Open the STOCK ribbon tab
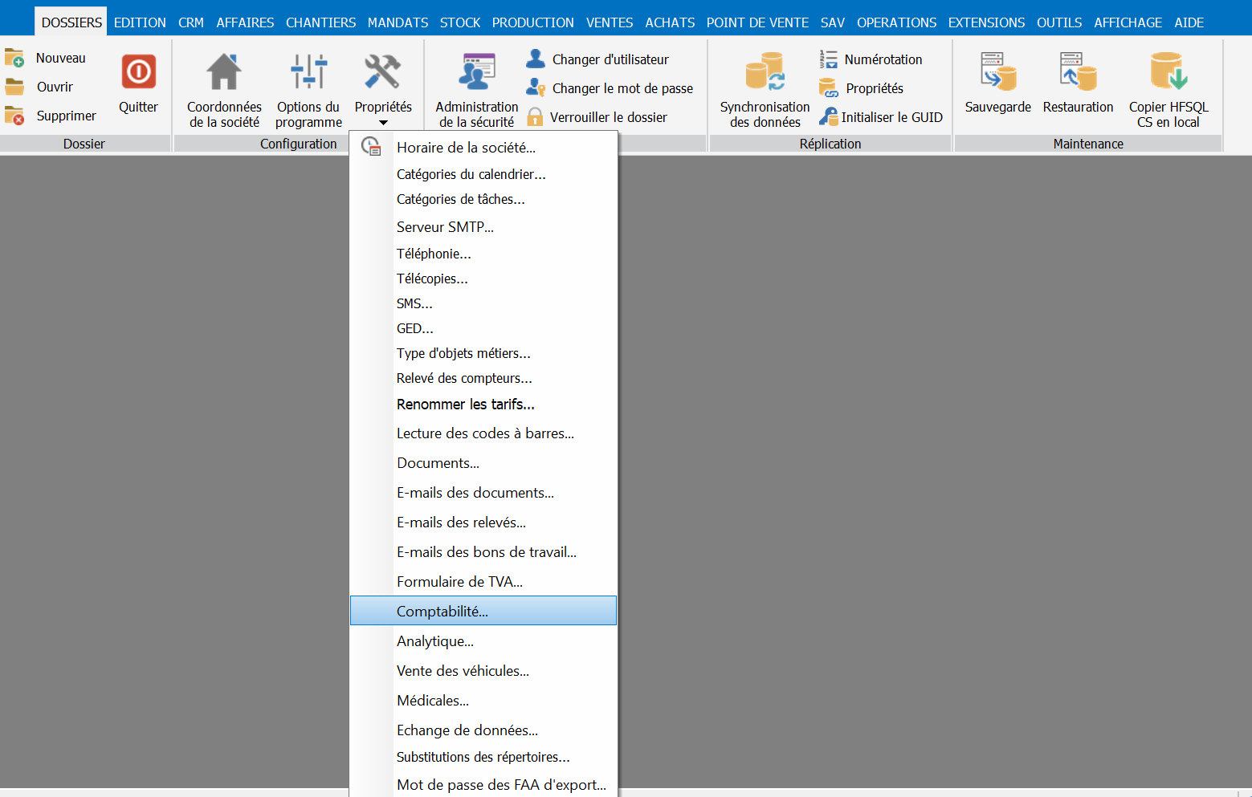 (x=459, y=22)
